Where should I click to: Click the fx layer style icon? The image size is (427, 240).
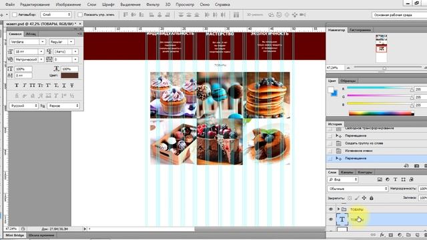tap(382, 235)
